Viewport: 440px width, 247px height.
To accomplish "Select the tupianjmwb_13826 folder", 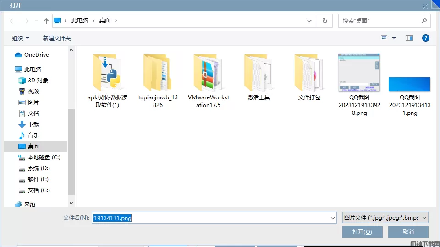I will click(158, 81).
